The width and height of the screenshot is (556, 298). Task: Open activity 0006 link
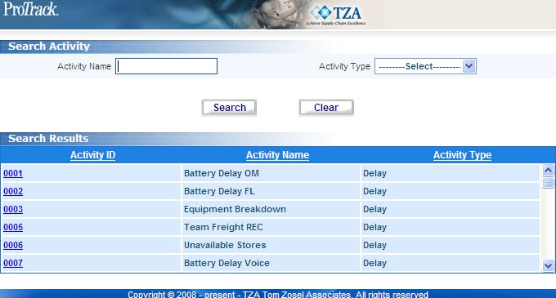13,245
